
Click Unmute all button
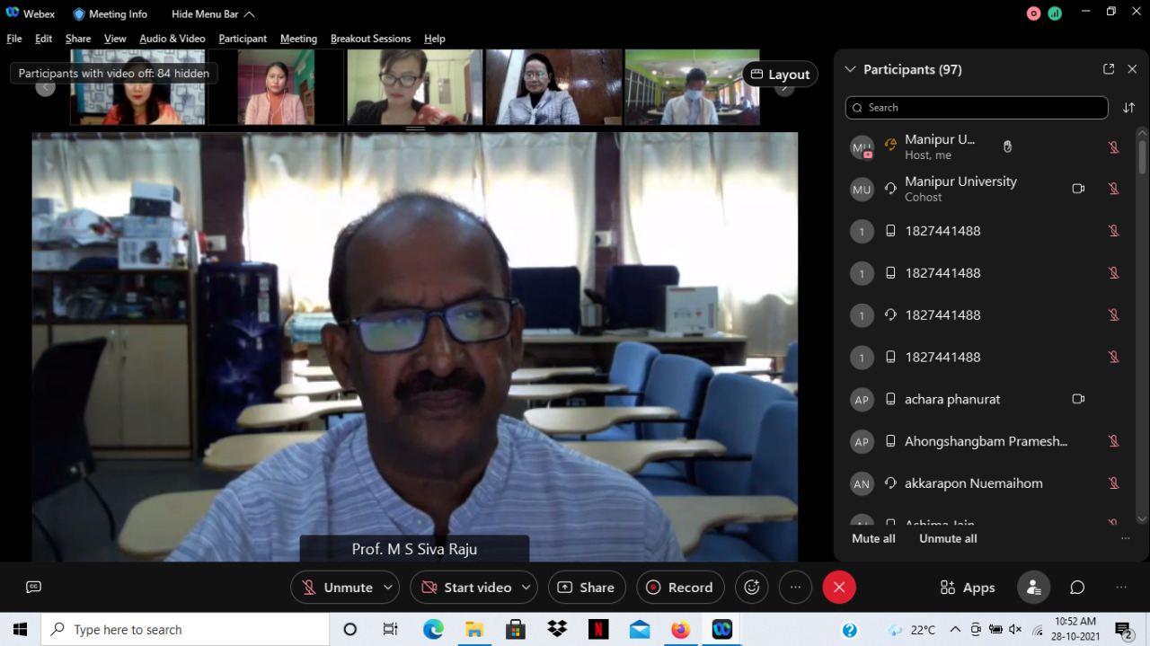tap(948, 539)
